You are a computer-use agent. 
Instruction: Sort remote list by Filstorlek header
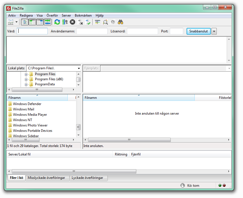click(213, 98)
